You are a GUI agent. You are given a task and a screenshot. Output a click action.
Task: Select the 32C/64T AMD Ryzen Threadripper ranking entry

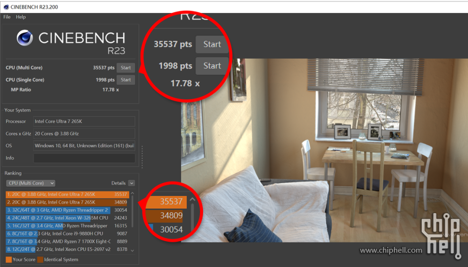pyautogui.click(x=67, y=210)
